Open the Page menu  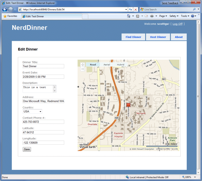pos(163,16)
